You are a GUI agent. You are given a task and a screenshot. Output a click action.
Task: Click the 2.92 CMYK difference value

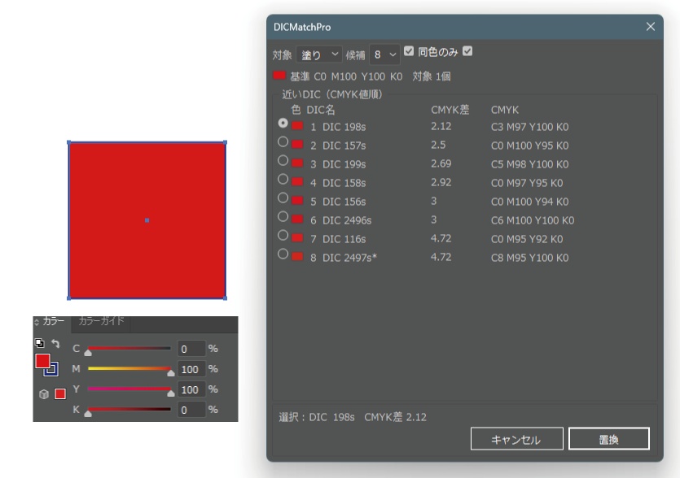pyautogui.click(x=441, y=182)
